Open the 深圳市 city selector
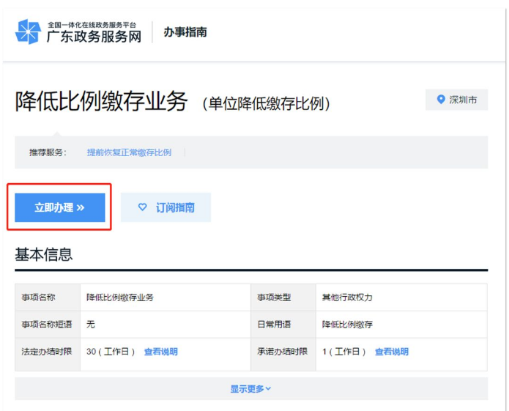The image size is (509, 411). coord(456,100)
